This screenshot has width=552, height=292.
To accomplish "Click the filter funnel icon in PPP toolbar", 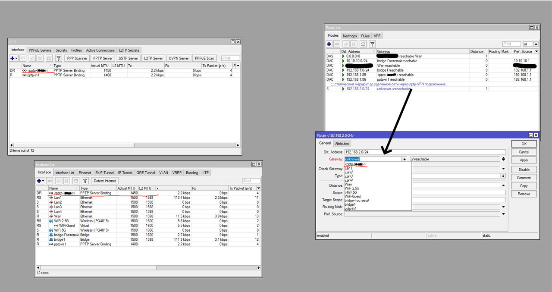I will pos(59,58).
